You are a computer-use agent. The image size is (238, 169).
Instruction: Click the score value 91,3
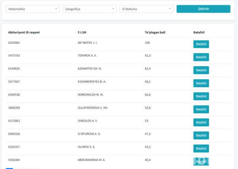point(148,56)
